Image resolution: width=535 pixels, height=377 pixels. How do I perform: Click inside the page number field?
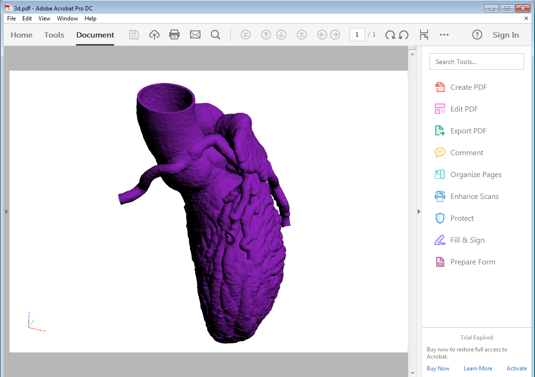tap(357, 35)
